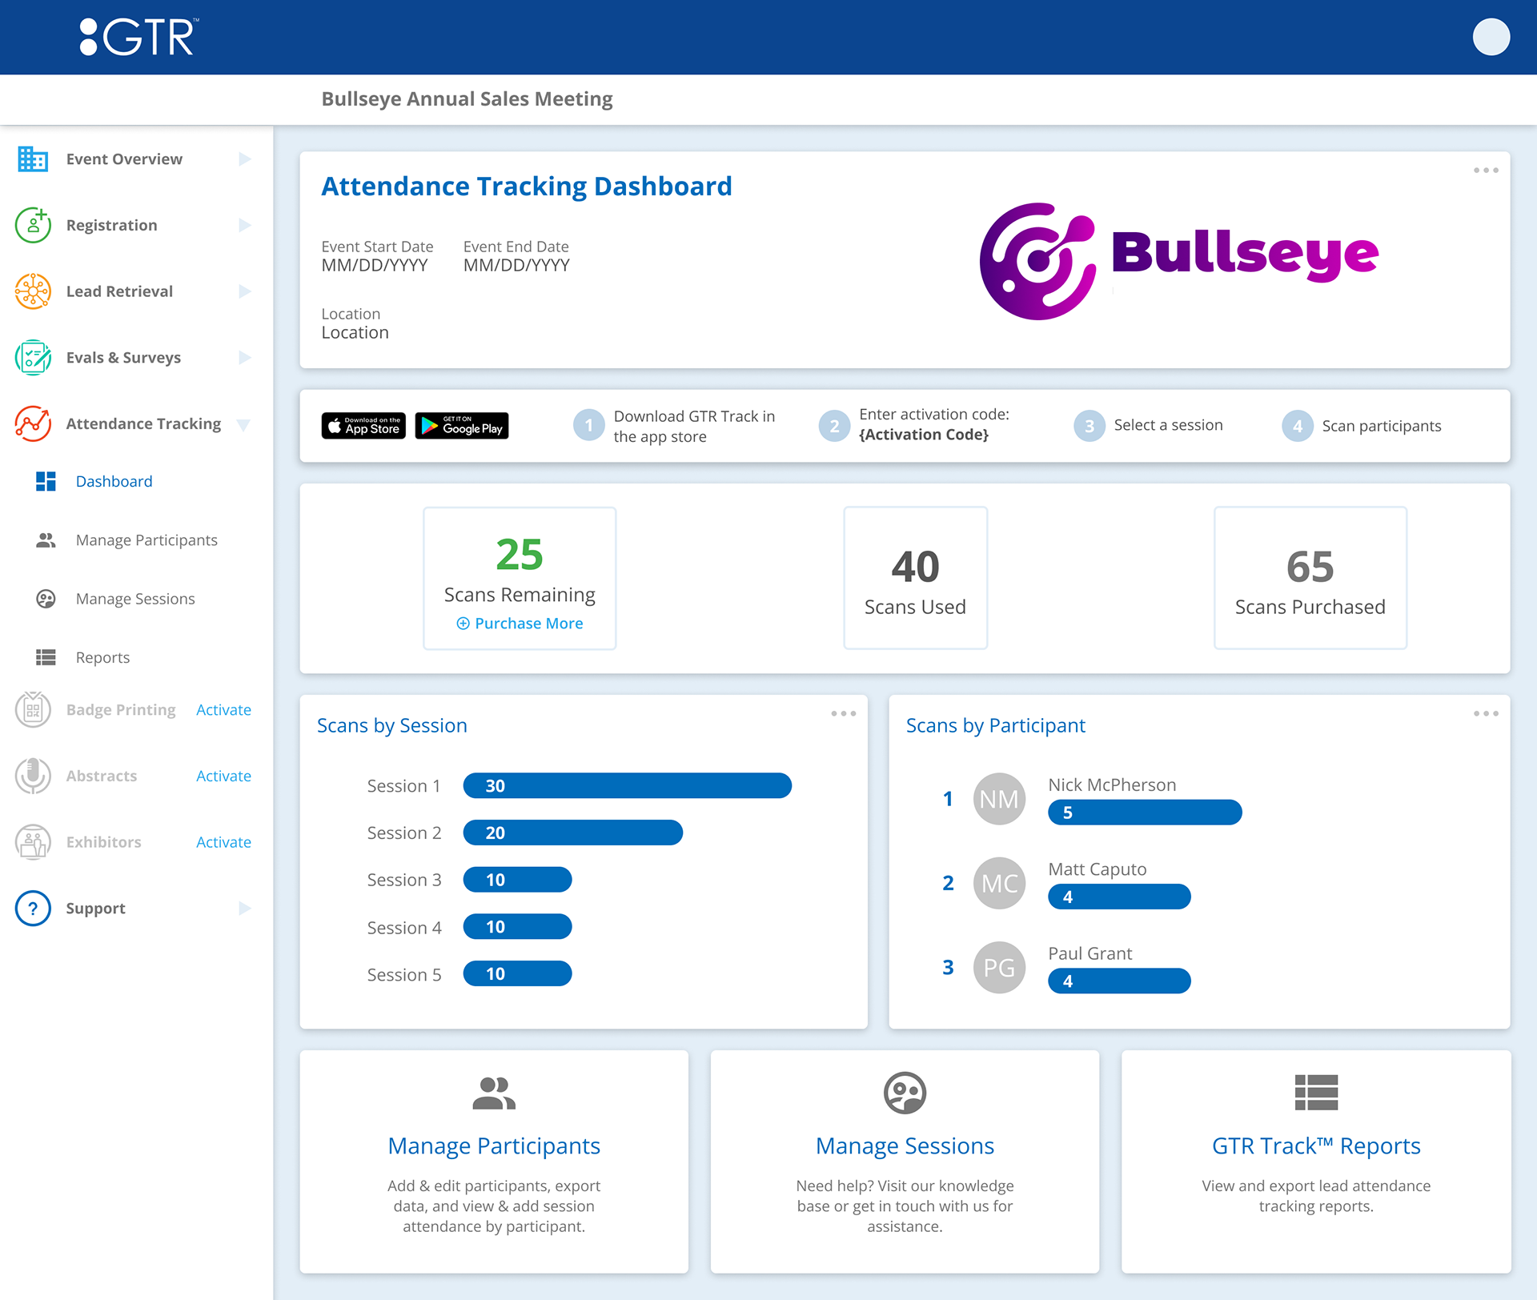Open the Manage Participants card title link

pyautogui.click(x=494, y=1146)
